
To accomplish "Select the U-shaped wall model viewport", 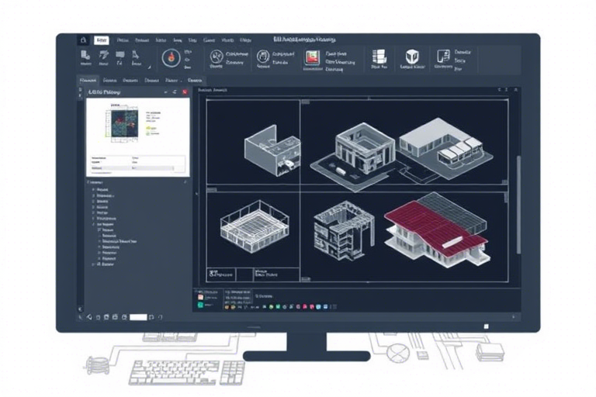I will click(x=272, y=150).
